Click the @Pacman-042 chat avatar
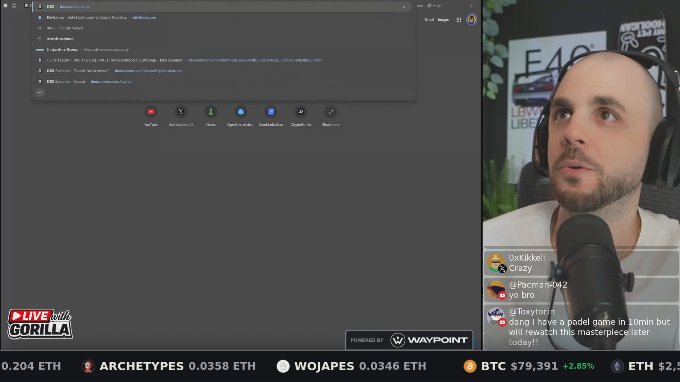 [x=496, y=290]
